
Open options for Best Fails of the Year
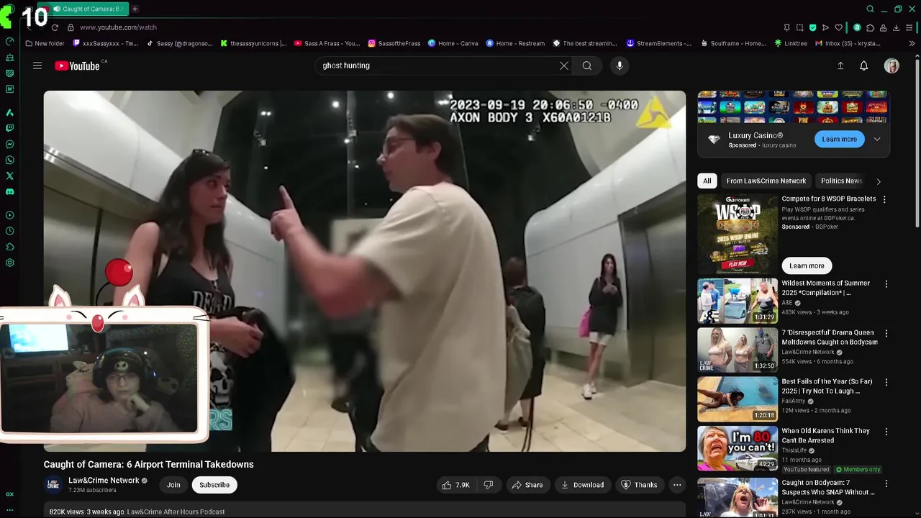click(886, 383)
